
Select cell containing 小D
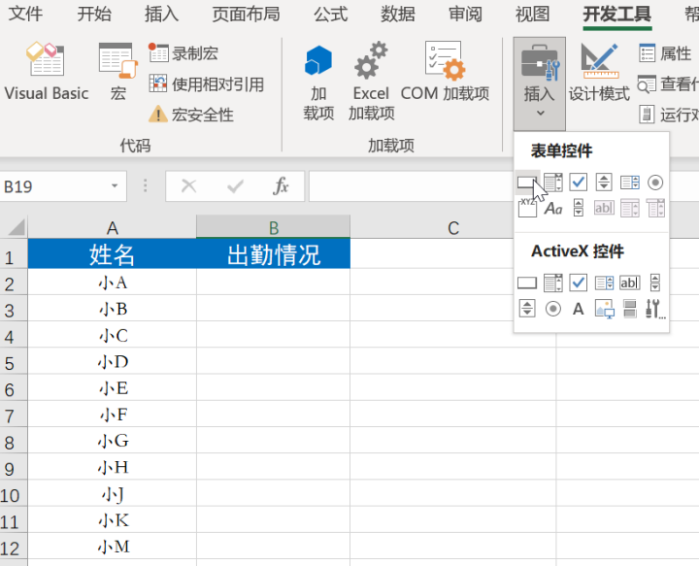point(112,361)
